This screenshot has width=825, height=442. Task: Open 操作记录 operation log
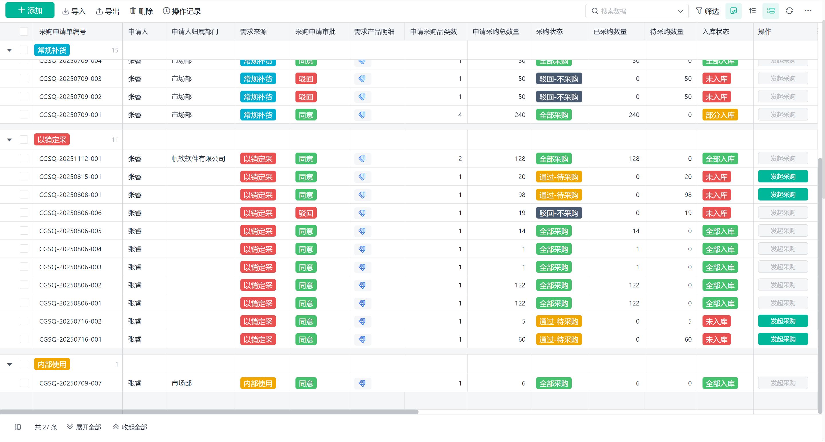(x=182, y=11)
